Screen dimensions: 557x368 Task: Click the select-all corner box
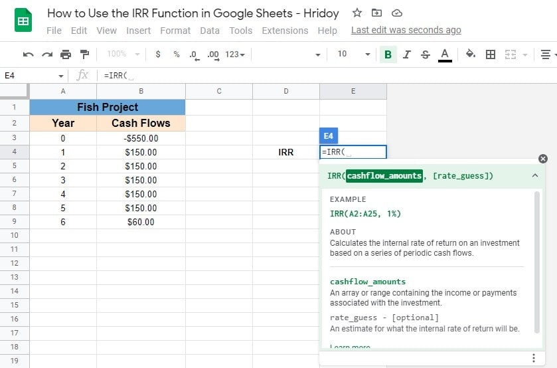click(x=14, y=92)
